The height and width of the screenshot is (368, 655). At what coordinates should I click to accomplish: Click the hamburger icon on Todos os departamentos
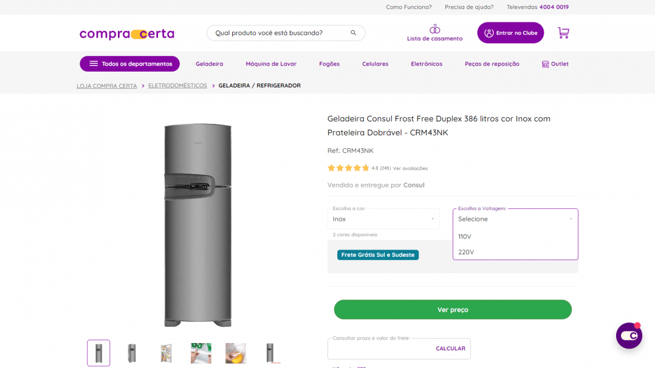(x=93, y=64)
